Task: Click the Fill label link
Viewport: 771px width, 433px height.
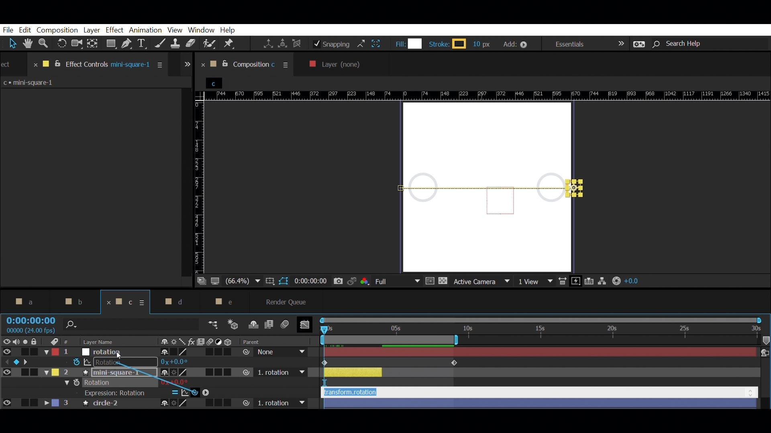Action: point(400,44)
